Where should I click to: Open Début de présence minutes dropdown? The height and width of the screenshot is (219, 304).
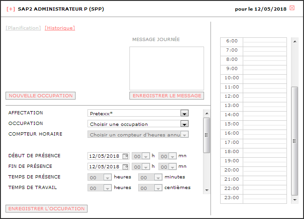click(x=168, y=156)
